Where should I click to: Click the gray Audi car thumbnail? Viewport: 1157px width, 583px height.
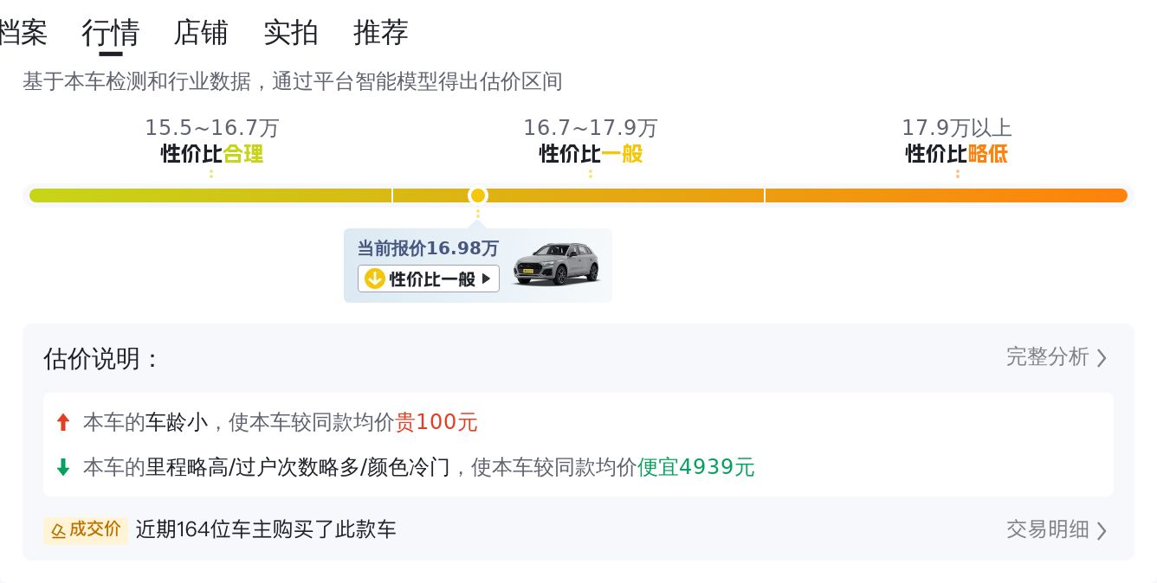click(556, 264)
